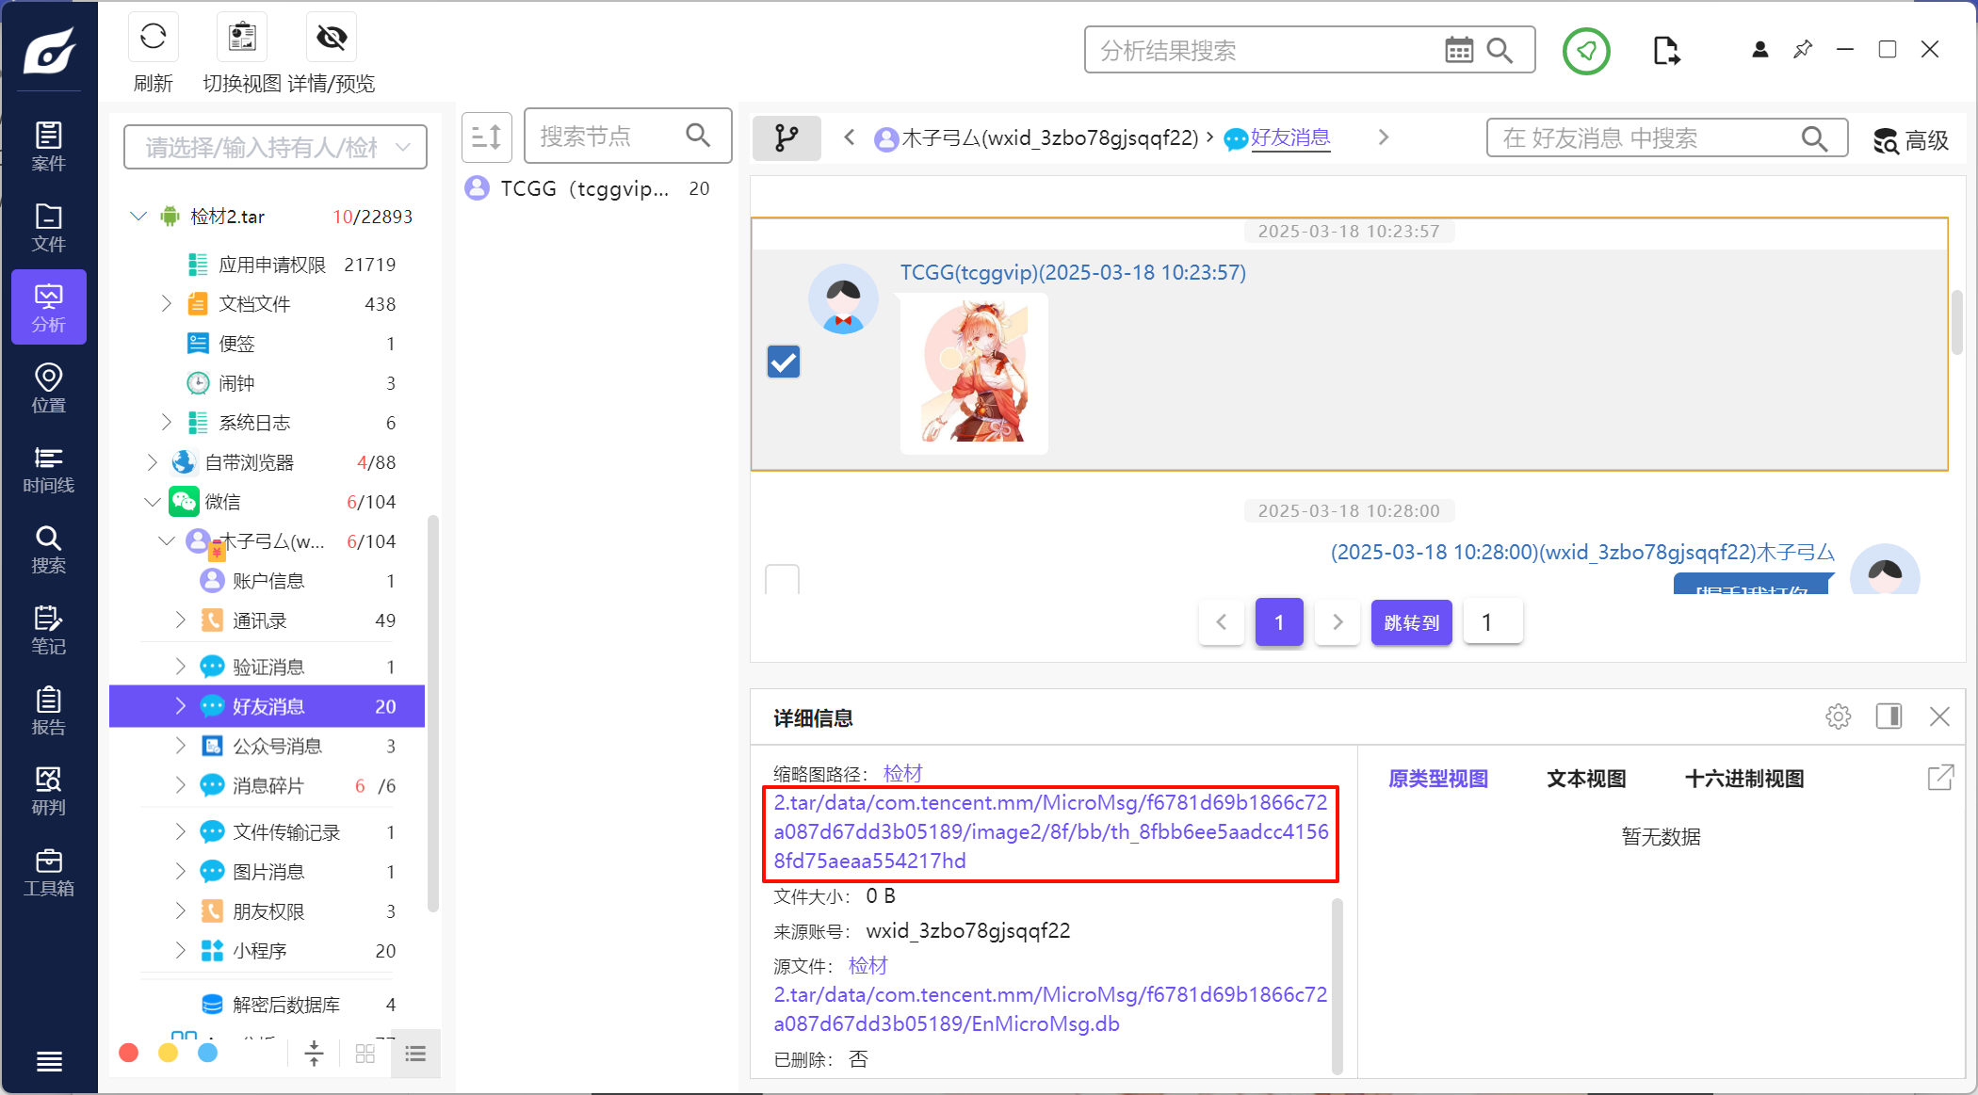Open the thumbnail path link
Viewport: 1978px width, 1095px height.
(1051, 832)
